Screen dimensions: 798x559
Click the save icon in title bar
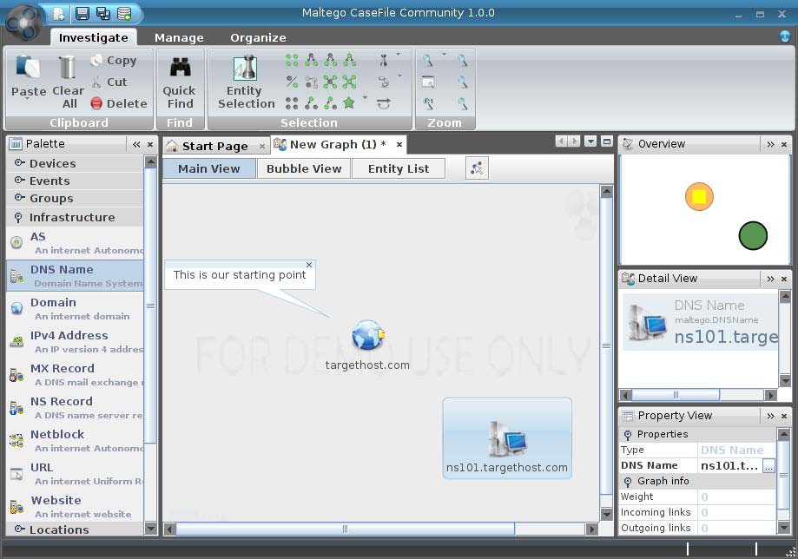pos(82,13)
